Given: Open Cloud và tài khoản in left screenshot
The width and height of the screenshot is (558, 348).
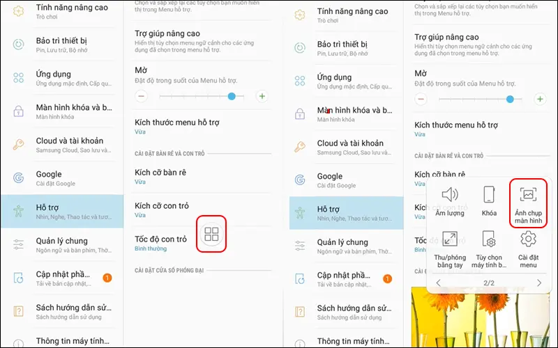Looking at the screenshot, I should (62, 145).
